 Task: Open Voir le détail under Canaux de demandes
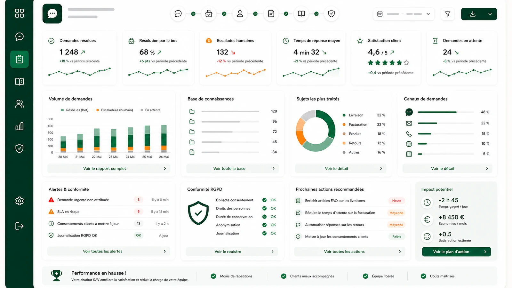(447, 168)
